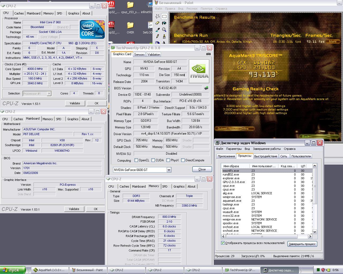Select the Pencil tool in Paint
The height and width of the screenshot is (274, 343).
(158, 36)
